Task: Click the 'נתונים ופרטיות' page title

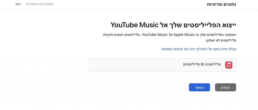Action: 221,4
